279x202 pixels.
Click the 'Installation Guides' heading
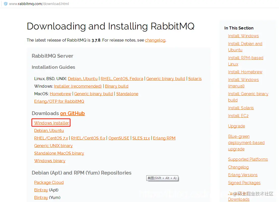click(53, 67)
